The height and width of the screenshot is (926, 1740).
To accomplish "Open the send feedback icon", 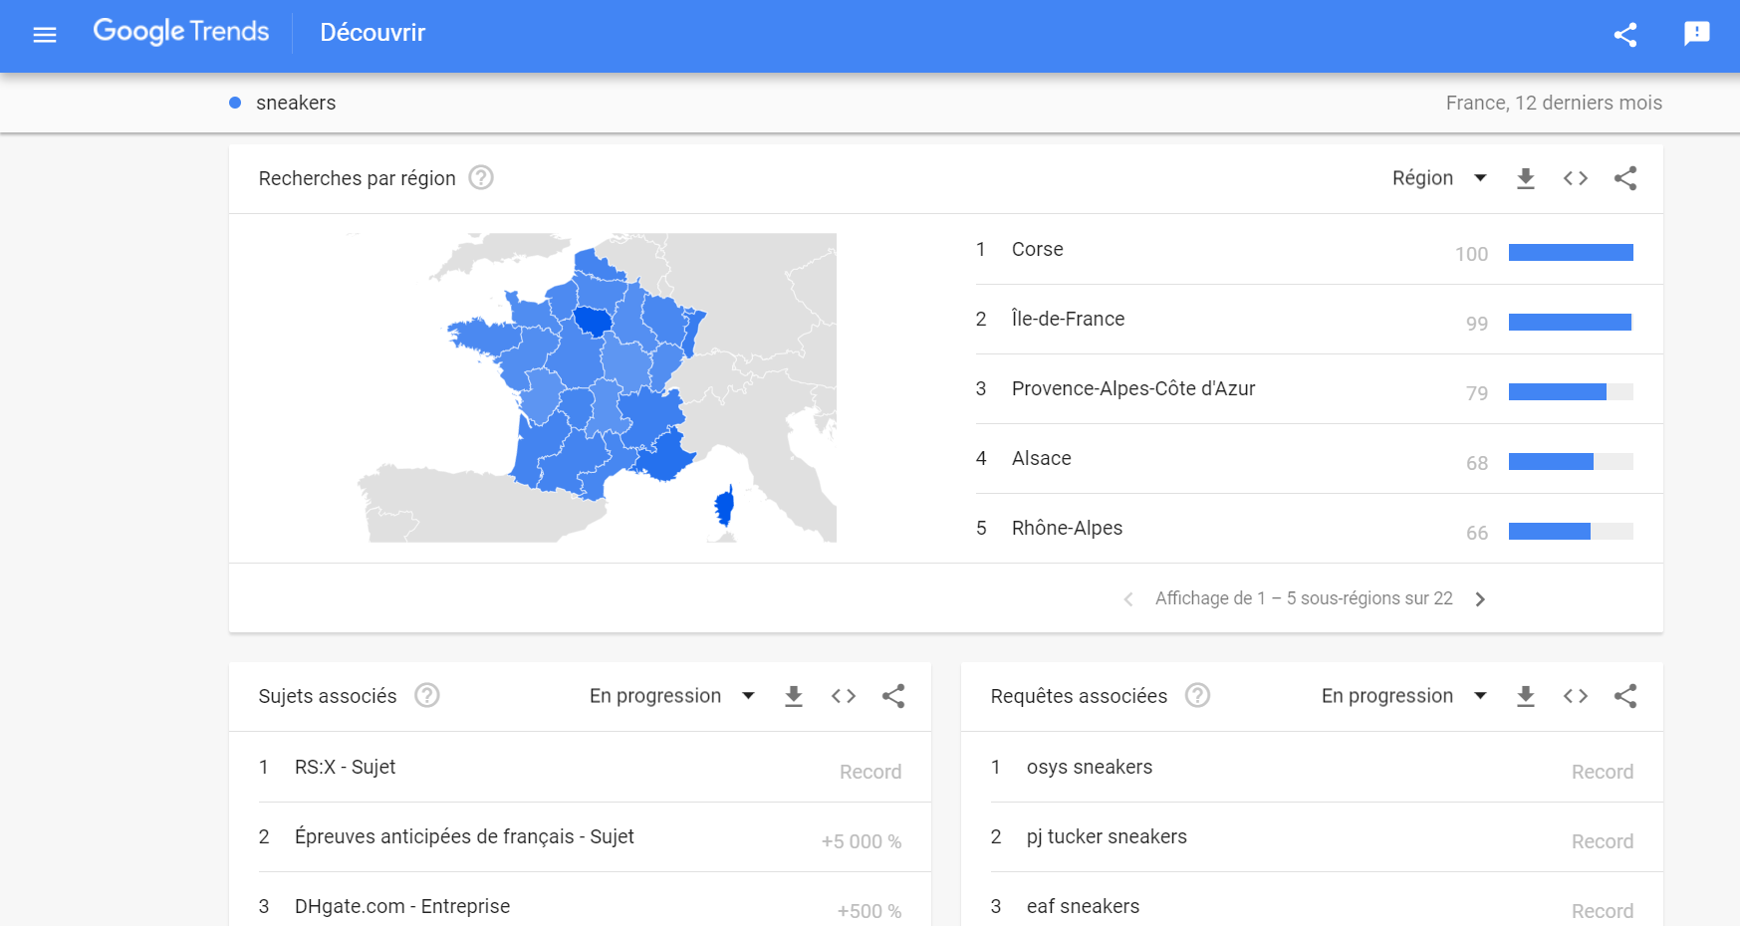I will tap(1697, 34).
